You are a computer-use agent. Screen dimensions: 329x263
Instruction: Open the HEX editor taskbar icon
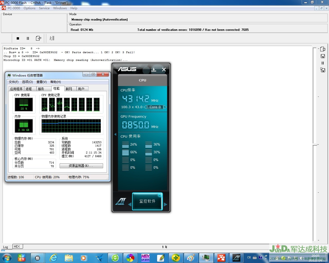[x=145, y=258]
